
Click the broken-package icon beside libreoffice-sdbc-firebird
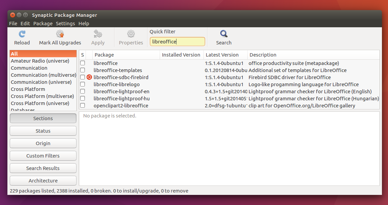point(89,77)
